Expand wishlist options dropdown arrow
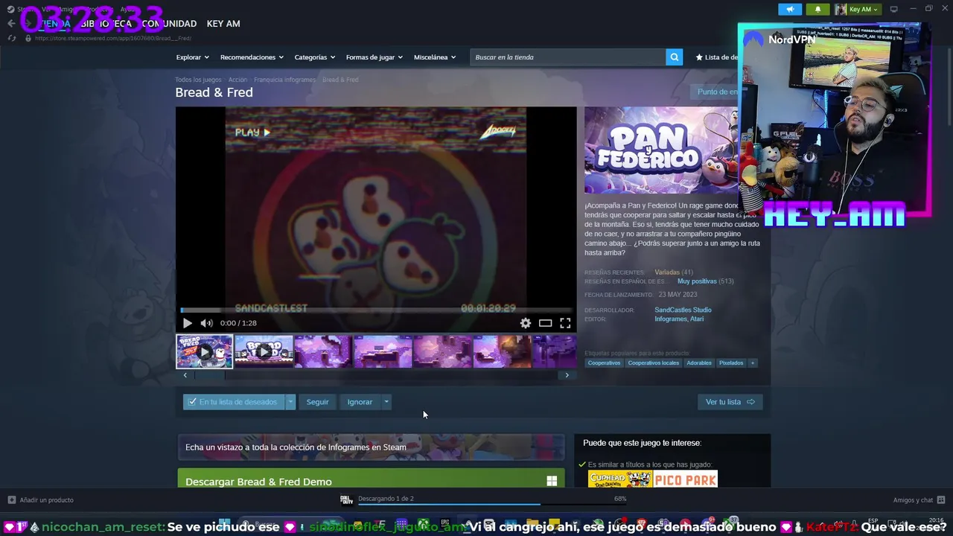The width and height of the screenshot is (953, 536). tap(290, 402)
